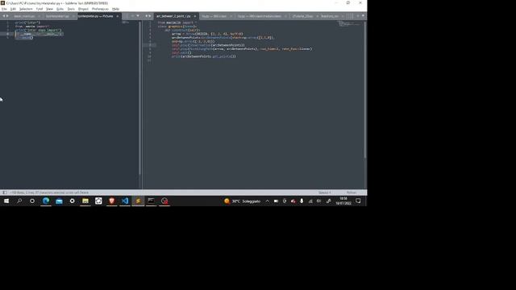Switch to Visual Studio Code on taskbar
516x290 pixels.
tap(125, 201)
